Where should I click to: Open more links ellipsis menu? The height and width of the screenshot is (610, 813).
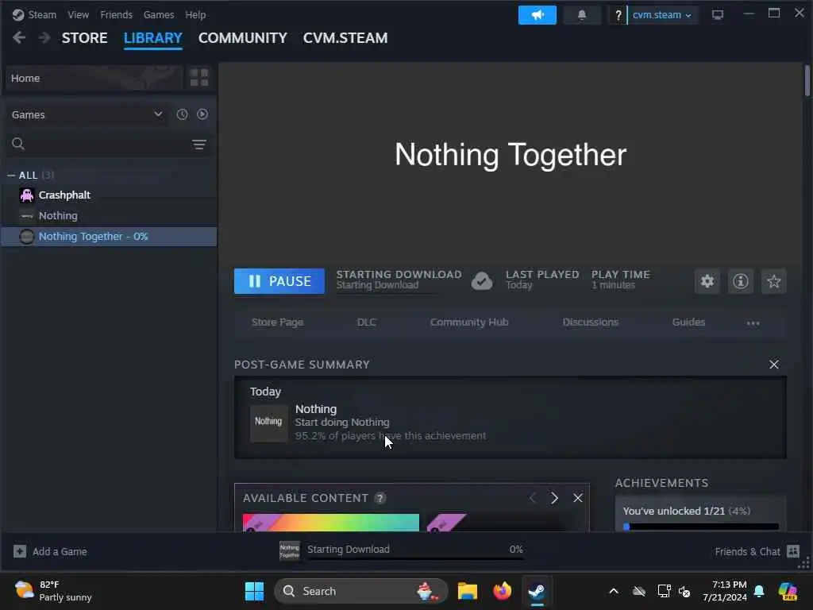753,322
